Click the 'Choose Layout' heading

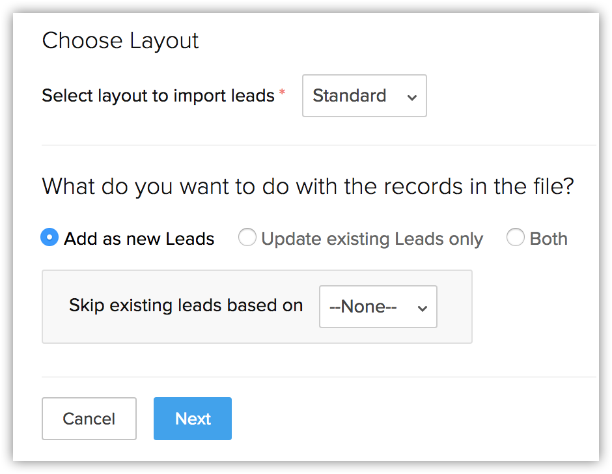pyautogui.click(x=120, y=40)
